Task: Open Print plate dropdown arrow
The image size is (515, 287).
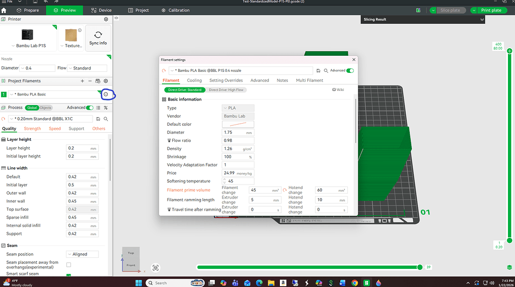Action: point(474,10)
